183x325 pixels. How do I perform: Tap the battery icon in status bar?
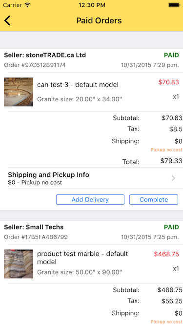(174, 5)
